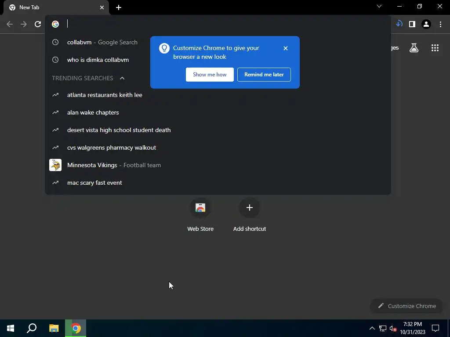Open File Explorer from the taskbar
The image size is (450, 337).
[x=54, y=328]
